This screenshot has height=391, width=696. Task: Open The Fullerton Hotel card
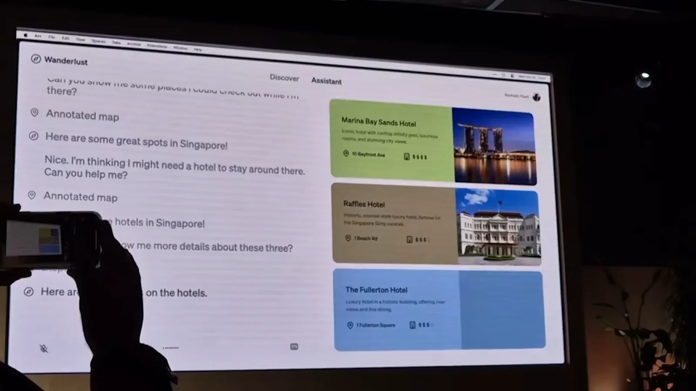(x=439, y=310)
